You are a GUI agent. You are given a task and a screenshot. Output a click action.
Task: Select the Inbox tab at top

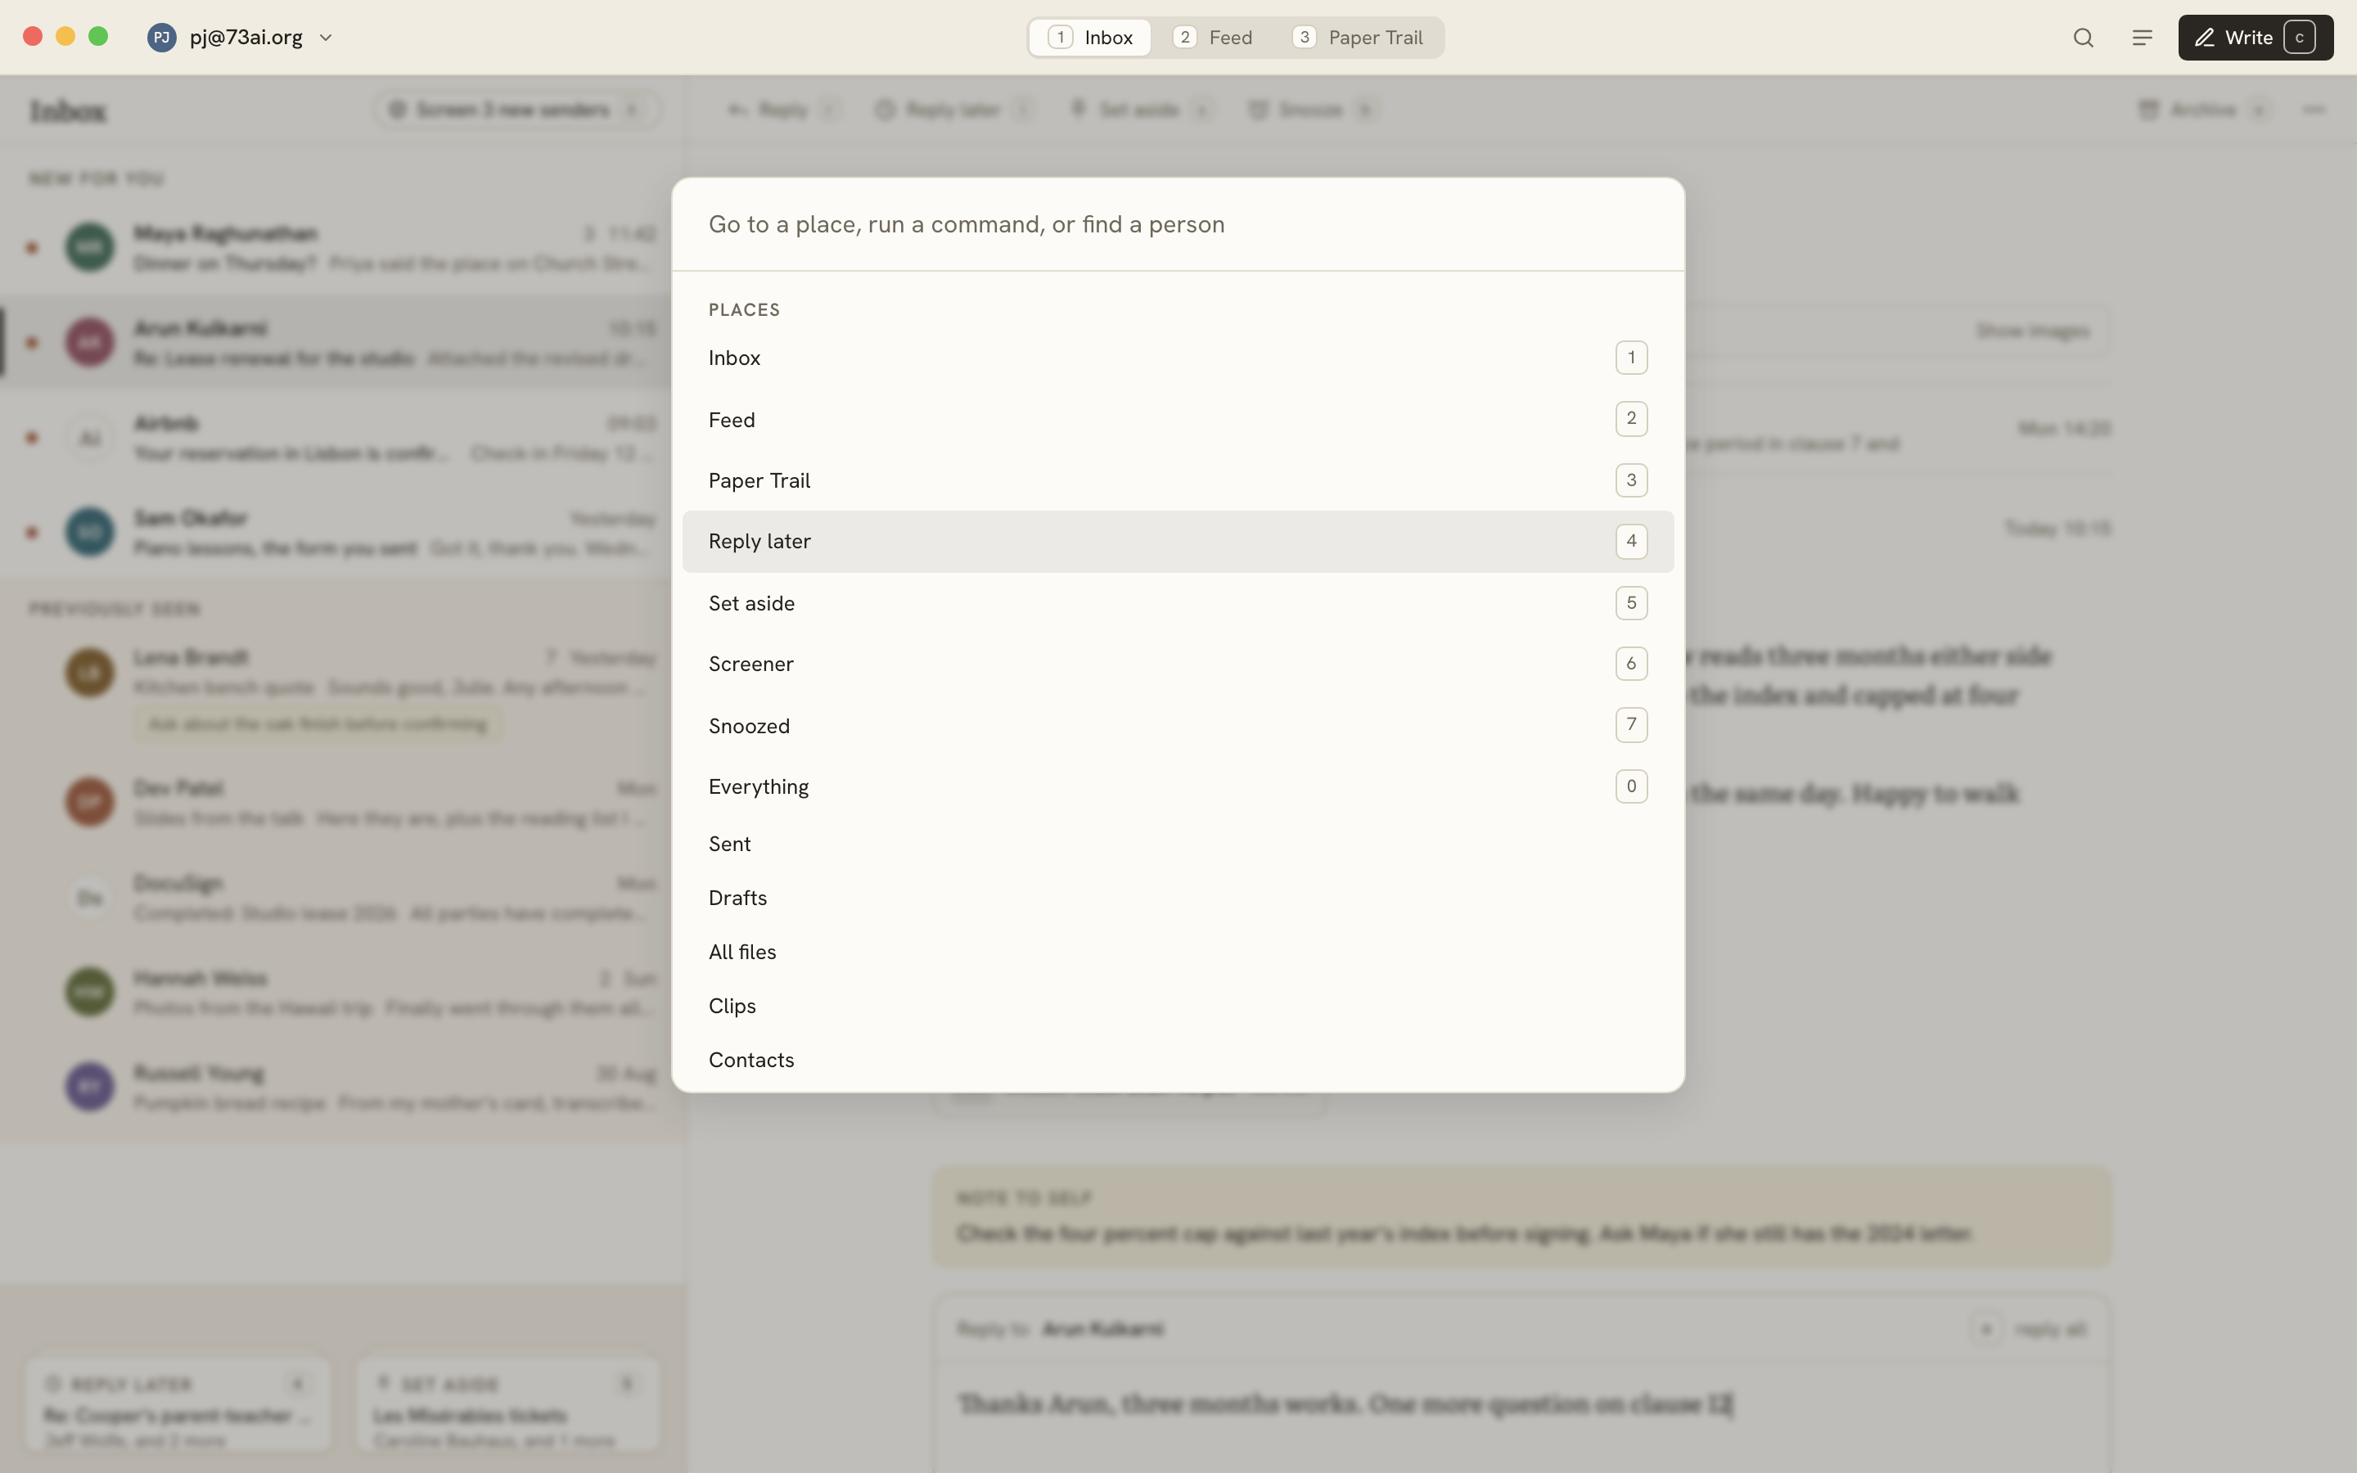[1091, 37]
